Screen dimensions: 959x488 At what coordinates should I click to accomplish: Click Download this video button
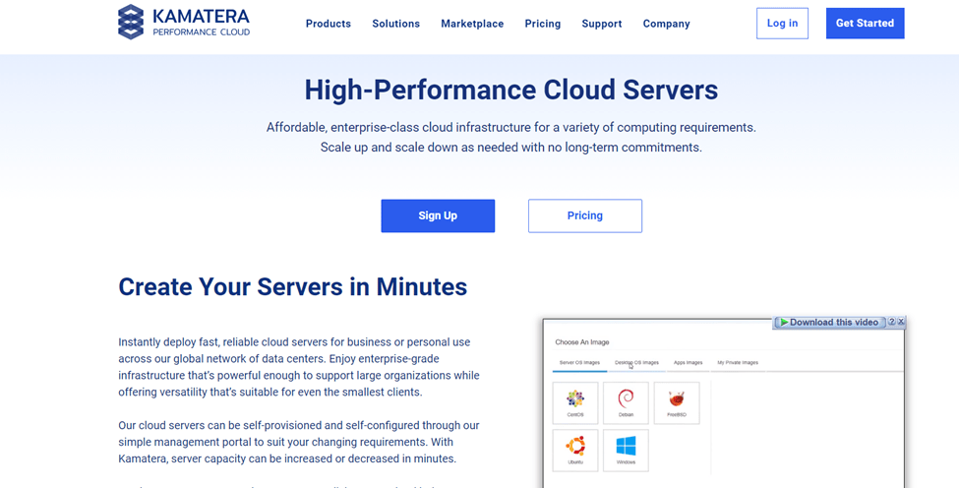click(829, 322)
